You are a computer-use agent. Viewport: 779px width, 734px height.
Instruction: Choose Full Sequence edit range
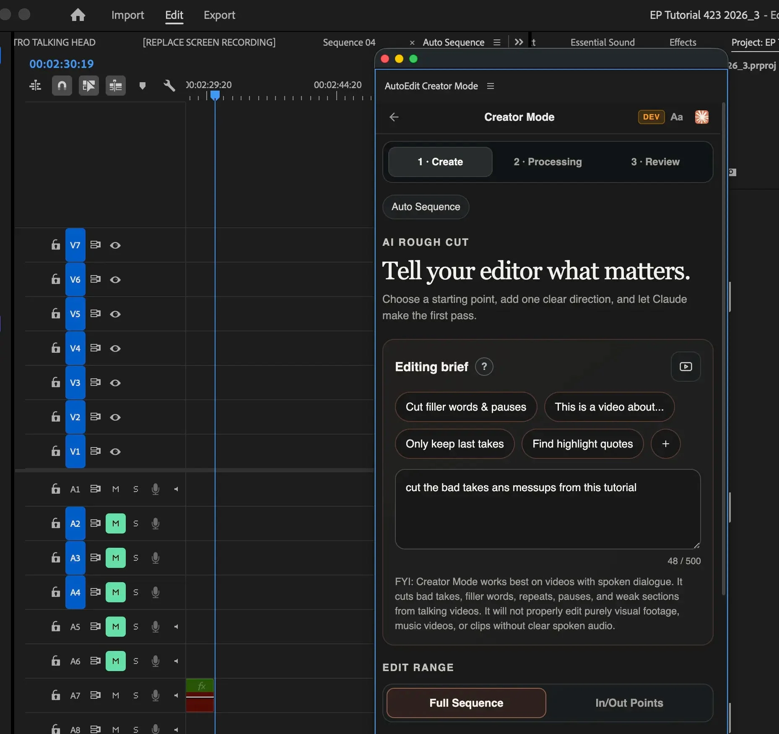point(466,703)
